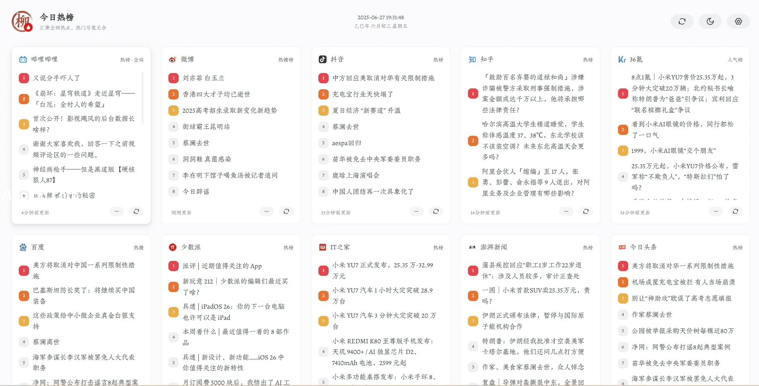Click the 知乎 card logo icon
This screenshot has width=759, height=386.
coord(472,59)
